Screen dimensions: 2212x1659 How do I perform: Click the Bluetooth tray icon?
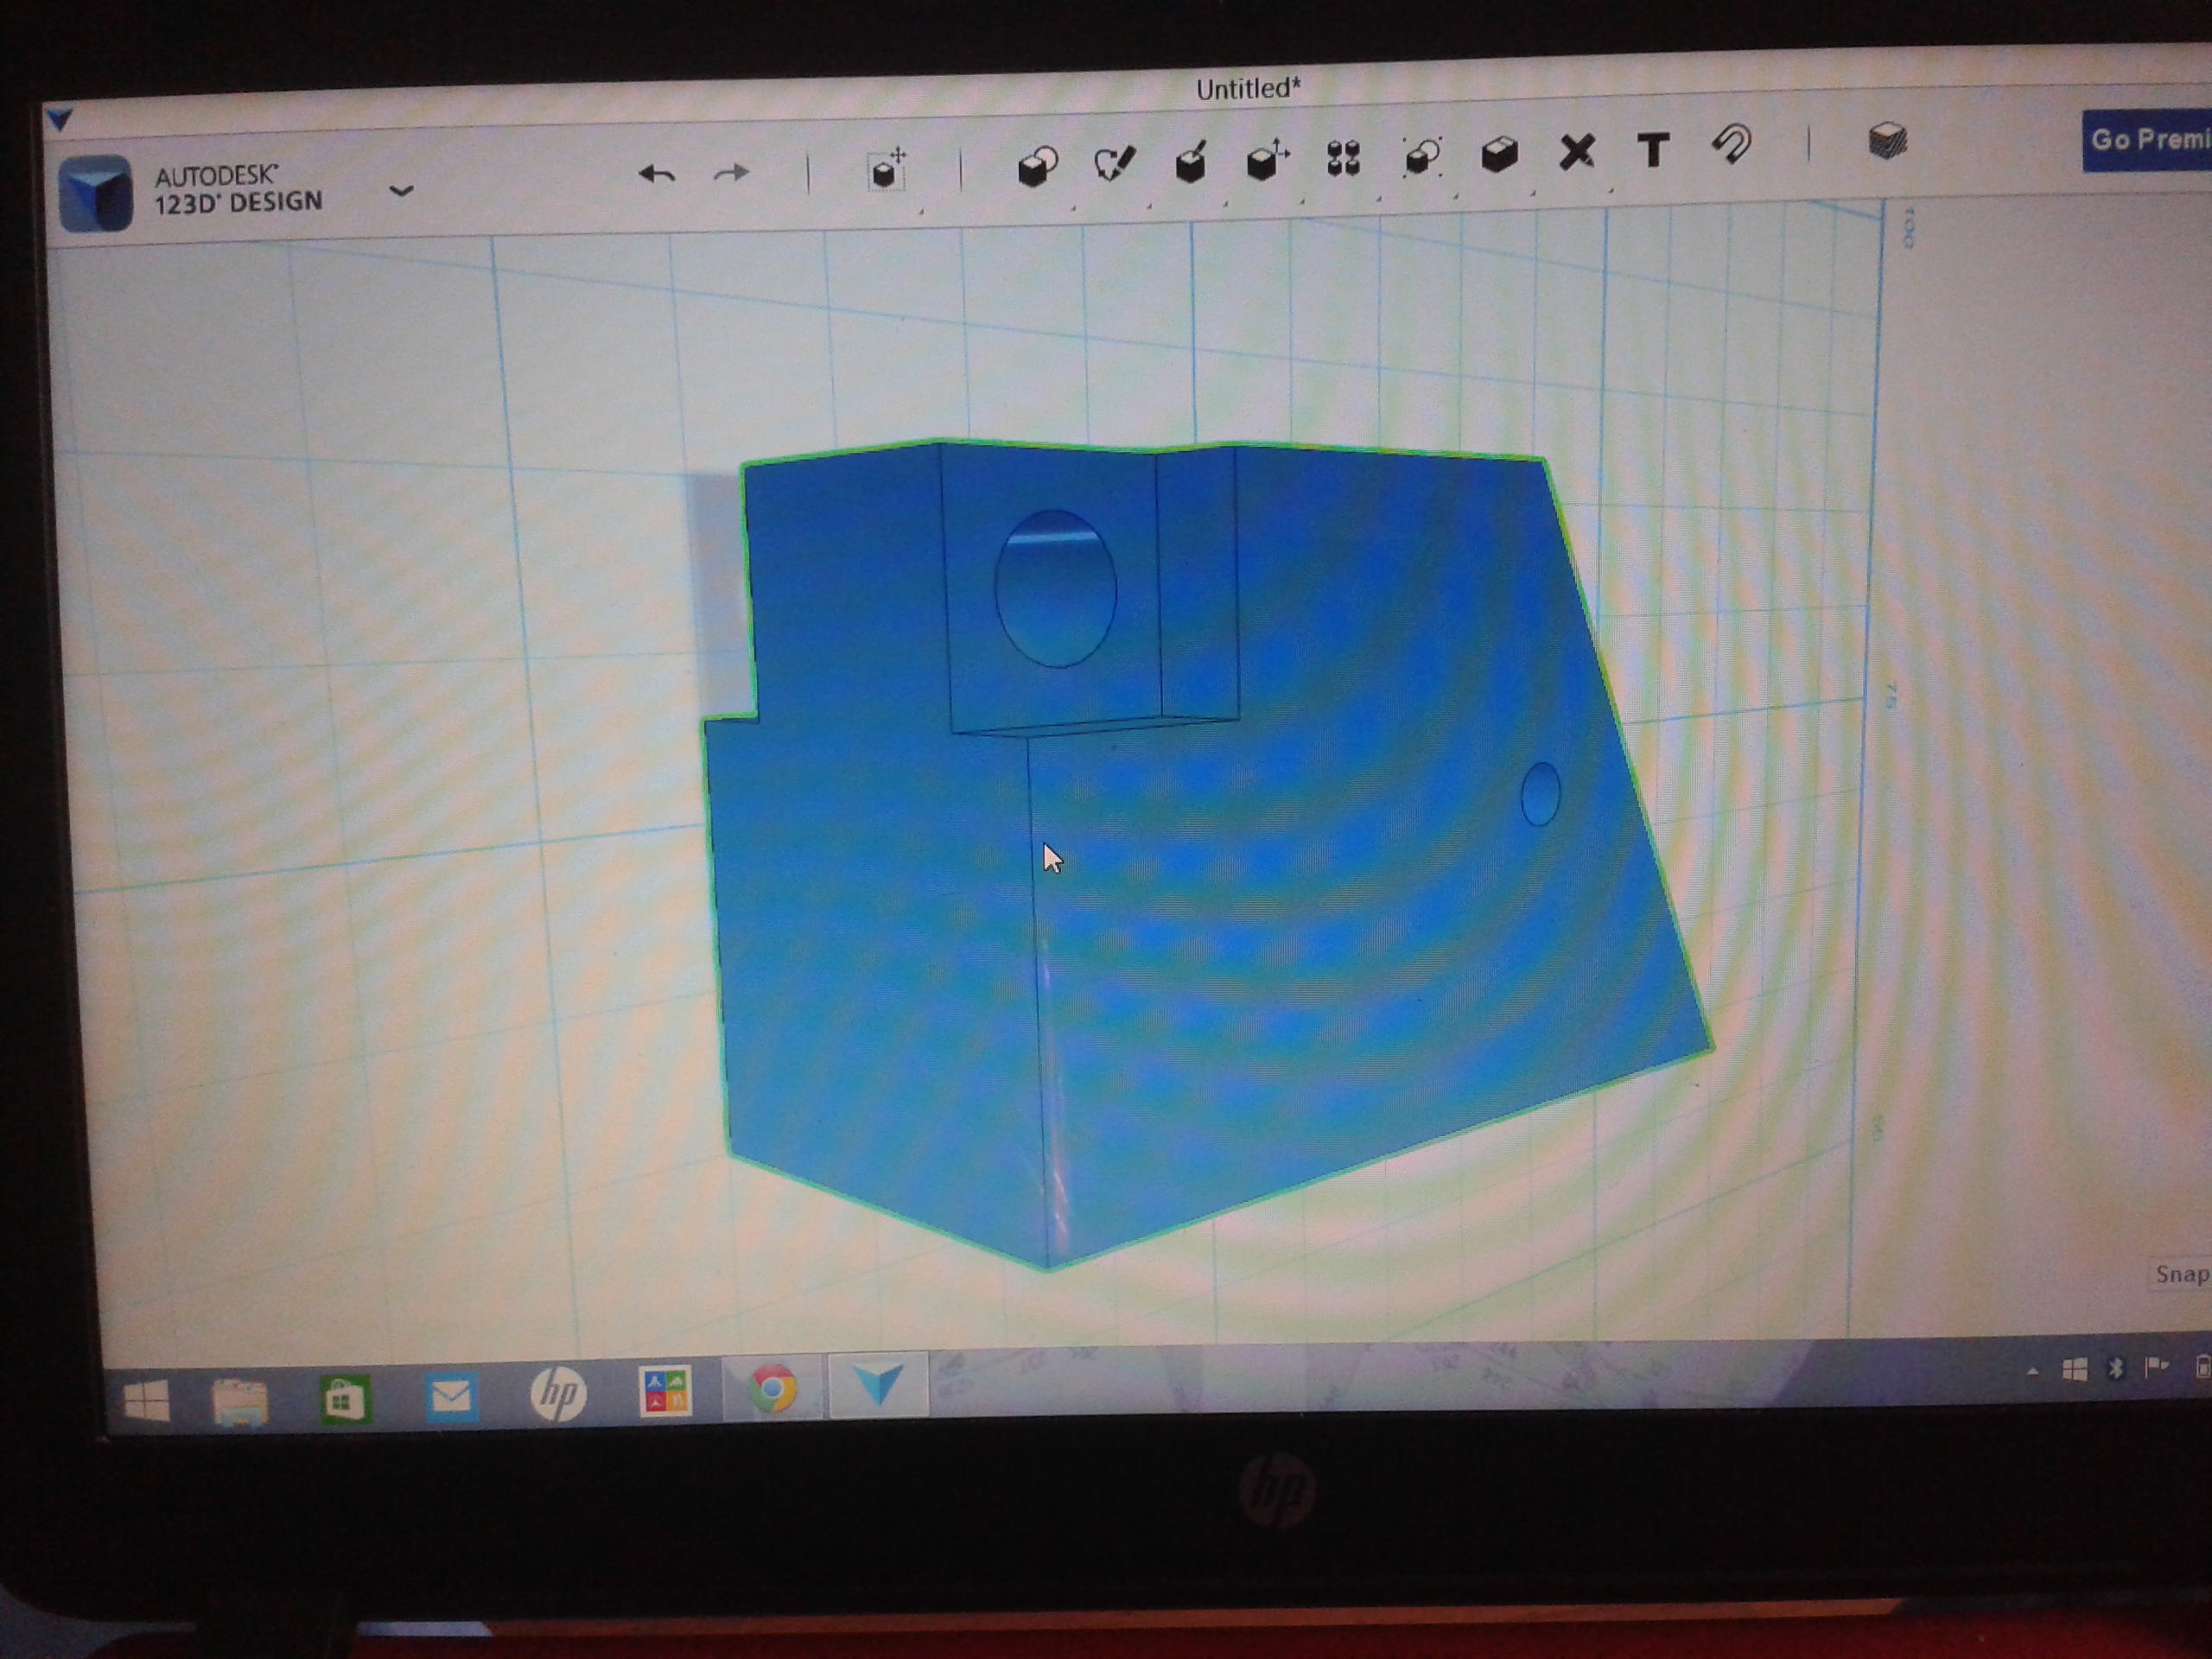[x=2115, y=1369]
